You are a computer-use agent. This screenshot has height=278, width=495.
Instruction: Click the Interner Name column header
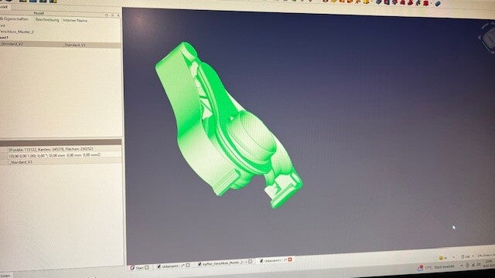[x=75, y=21]
